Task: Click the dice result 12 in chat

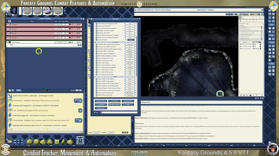Action: pyautogui.click(x=78, y=120)
